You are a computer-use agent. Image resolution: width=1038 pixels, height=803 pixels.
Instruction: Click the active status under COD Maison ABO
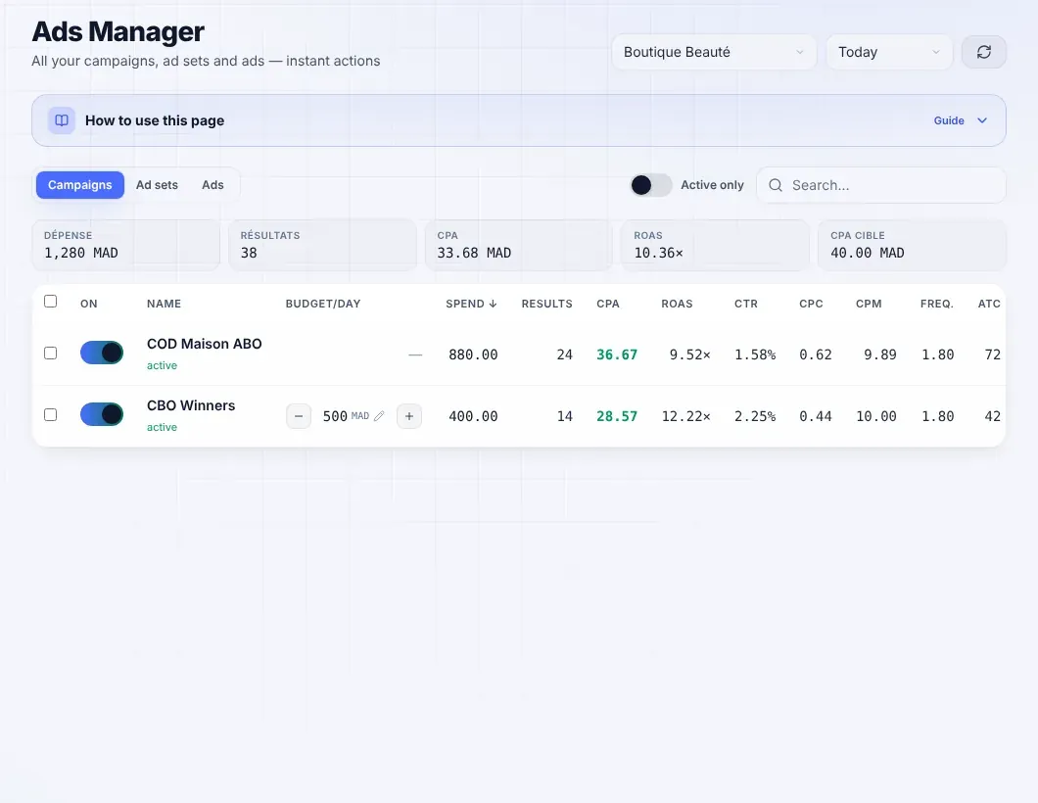coord(163,365)
